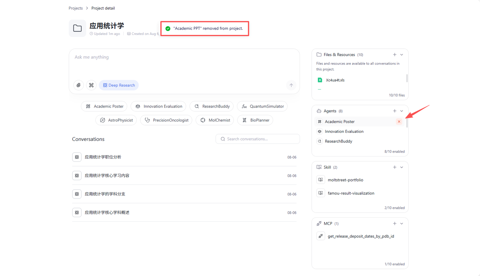The image size is (480, 276).
Task: Select the ResearchBuddy agent chip
Action: [x=212, y=107]
